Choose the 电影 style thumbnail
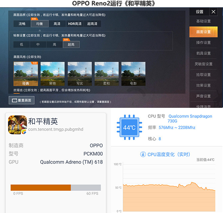 coord(133,74)
